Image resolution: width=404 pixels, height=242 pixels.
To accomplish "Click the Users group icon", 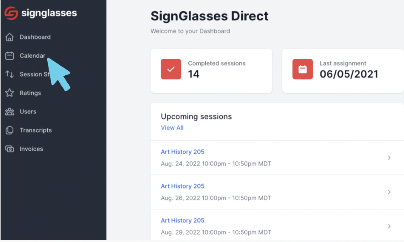I will (9, 112).
